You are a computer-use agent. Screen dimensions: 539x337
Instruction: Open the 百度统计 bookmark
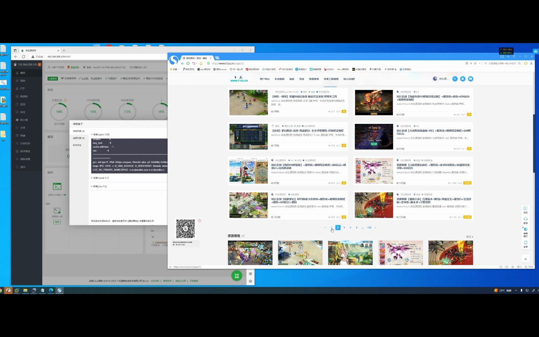point(301,69)
